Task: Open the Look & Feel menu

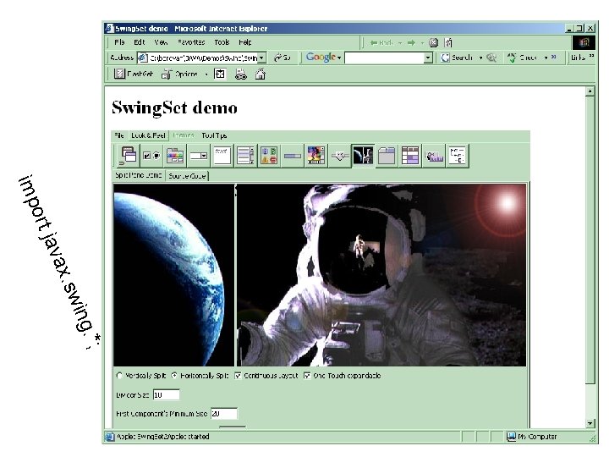Action: click(148, 135)
